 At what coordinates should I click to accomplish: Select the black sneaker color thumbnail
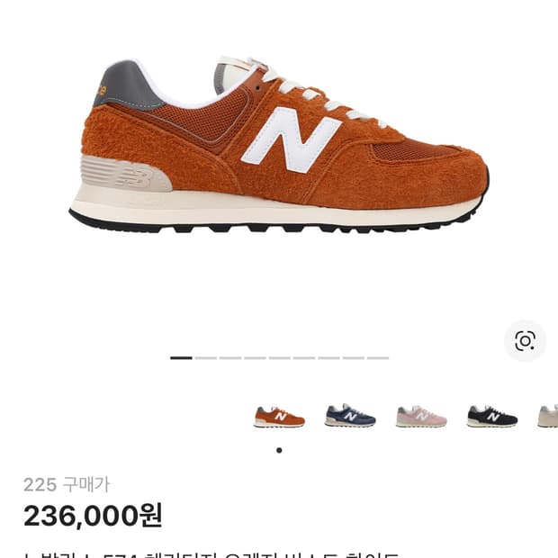[x=491, y=416]
